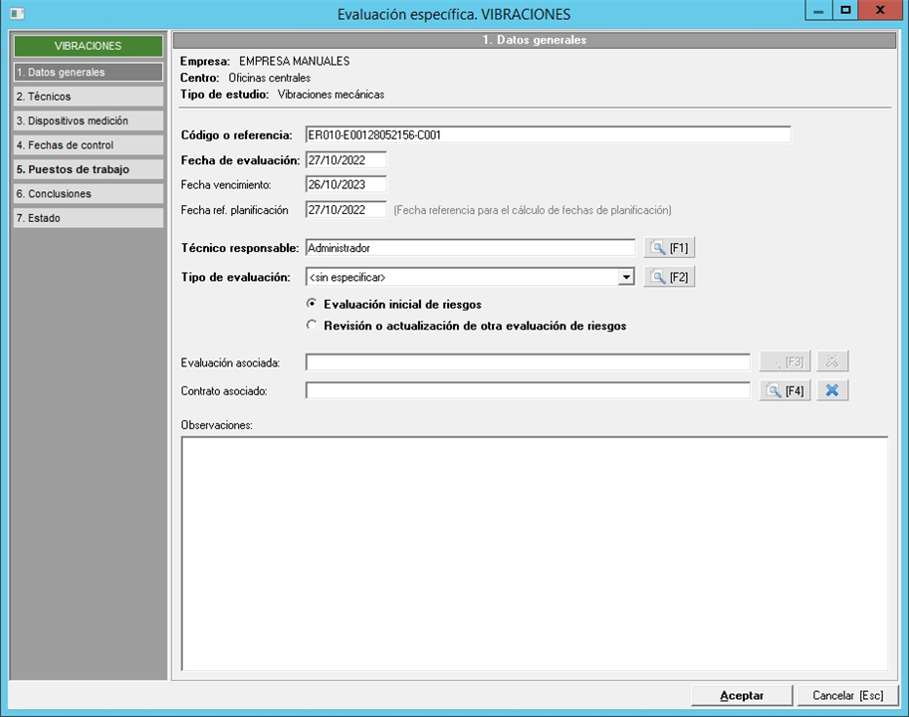Select Evaluación inicial de riesgos option

[x=312, y=304]
